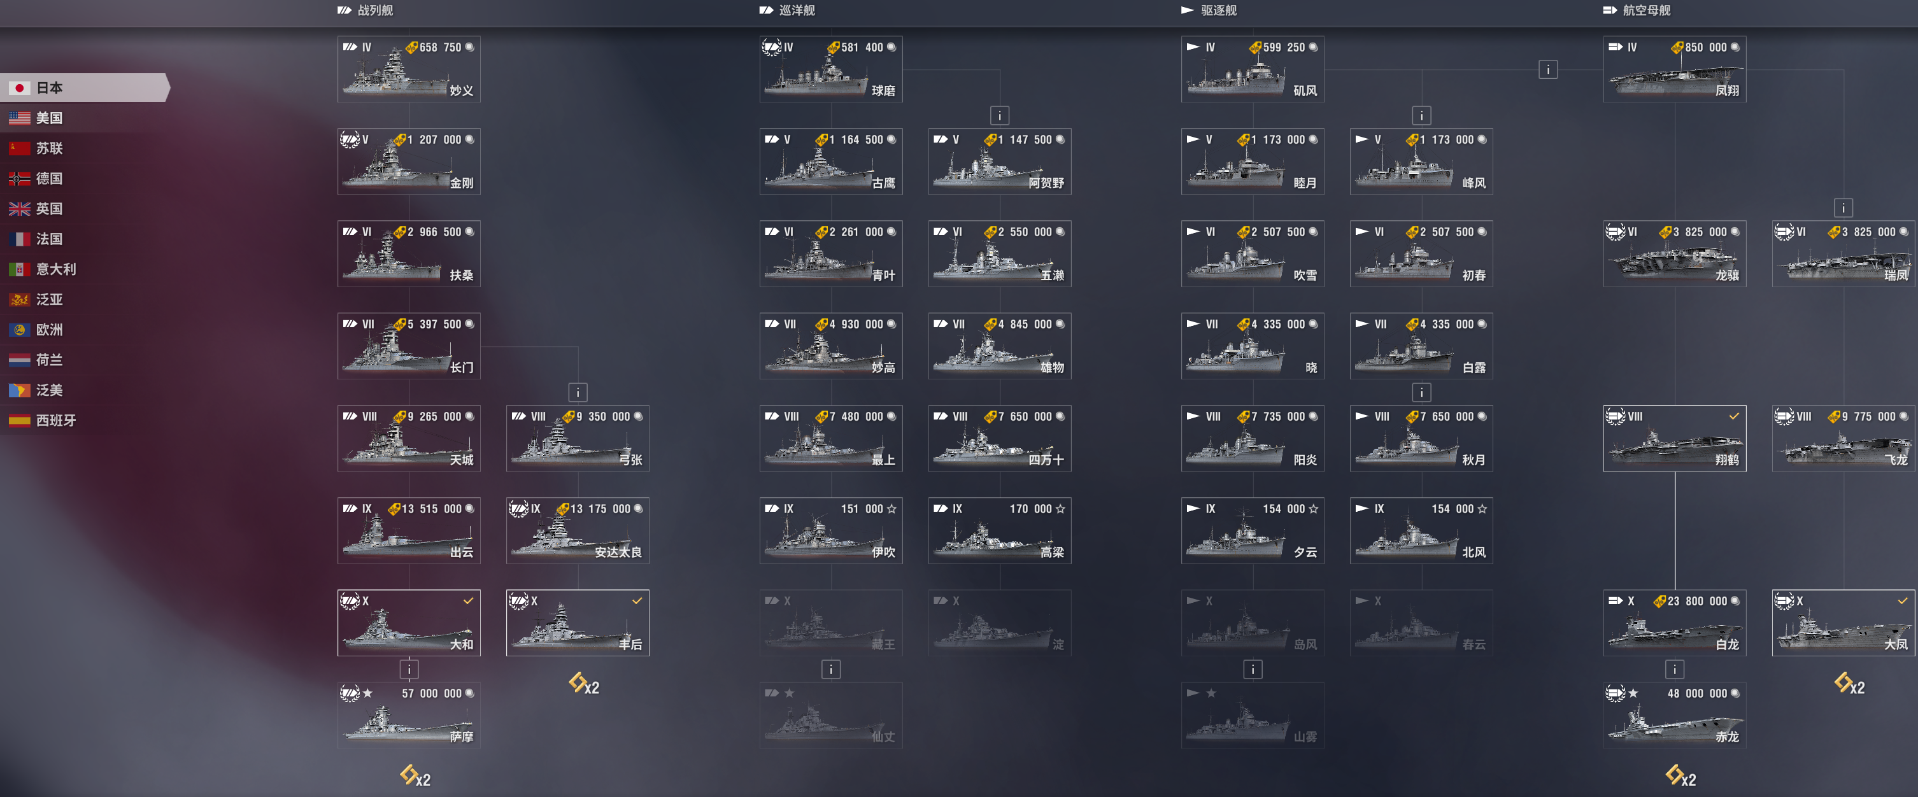Switch to the USA (美国) nation tab
This screenshot has width=1918, height=797.
85,118
